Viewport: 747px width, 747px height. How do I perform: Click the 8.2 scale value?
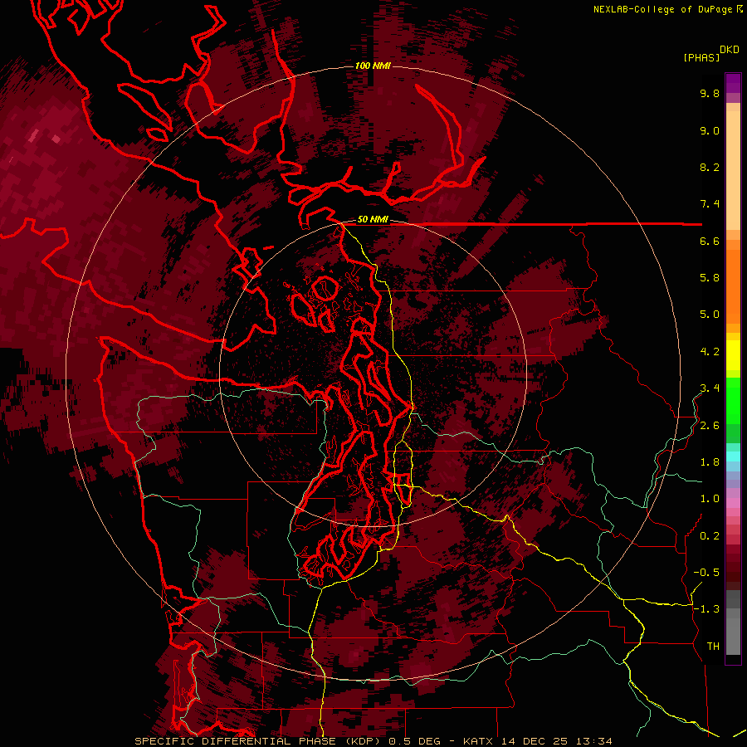pos(710,167)
